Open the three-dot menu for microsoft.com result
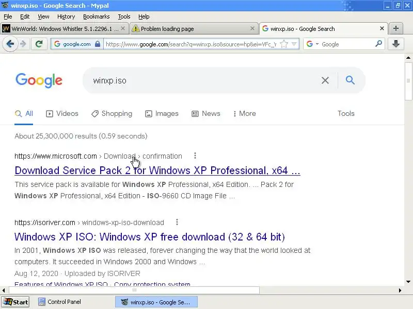 point(195,156)
